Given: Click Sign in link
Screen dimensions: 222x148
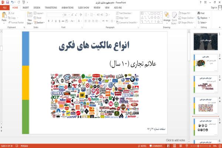Looking at the screenshot, I should pos(214,8).
